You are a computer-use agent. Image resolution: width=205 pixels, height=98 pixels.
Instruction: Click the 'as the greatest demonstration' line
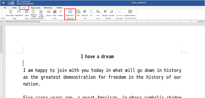(x=102, y=77)
